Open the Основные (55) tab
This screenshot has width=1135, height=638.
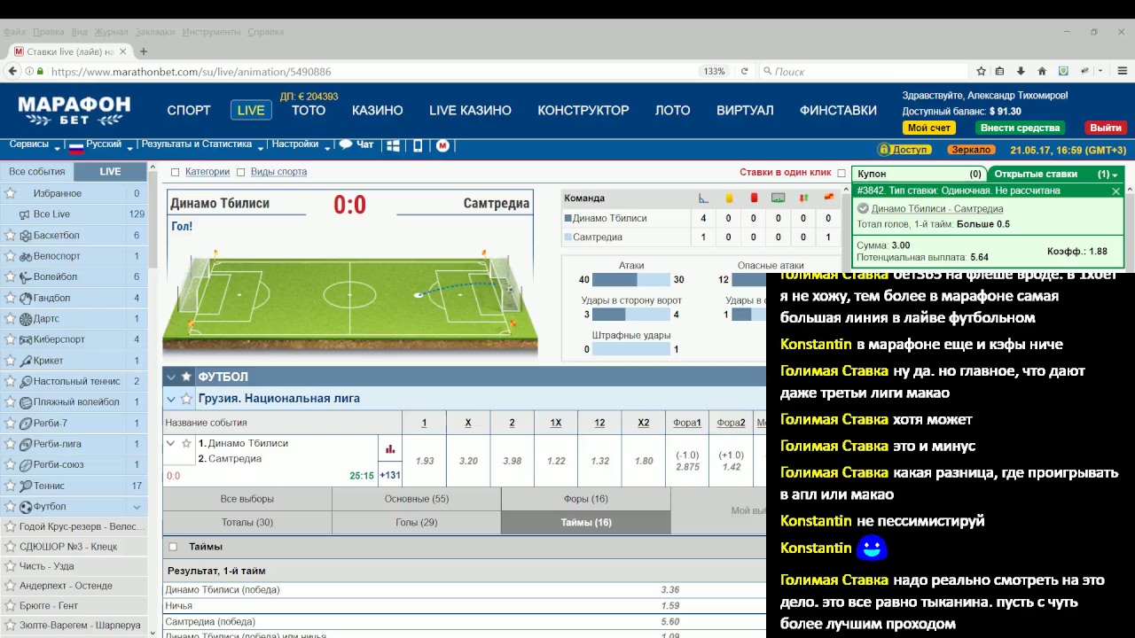pos(417,499)
